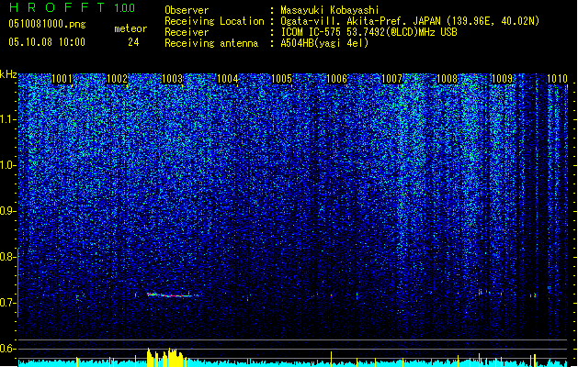Click the 1003 time marker

point(172,79)
